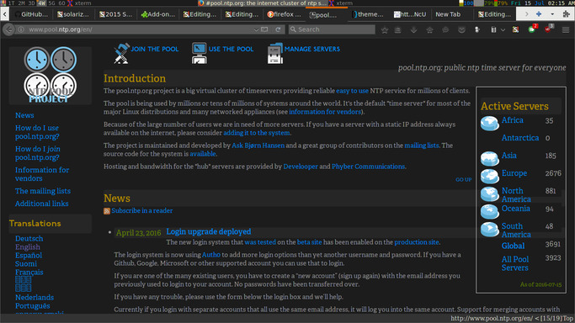This screenshot has height=323, width=575.
Task: Go back using the browser back arrow
Action: tap(8, 29)
